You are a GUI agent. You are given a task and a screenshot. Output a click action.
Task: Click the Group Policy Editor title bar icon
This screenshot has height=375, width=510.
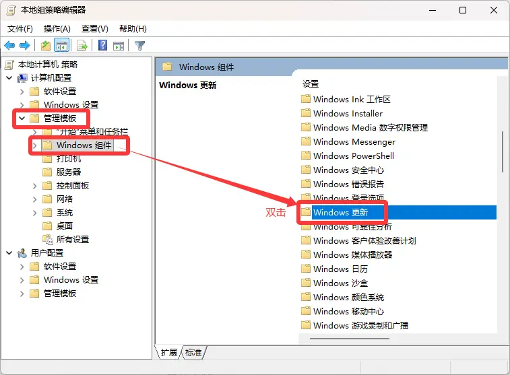(11, 10)
